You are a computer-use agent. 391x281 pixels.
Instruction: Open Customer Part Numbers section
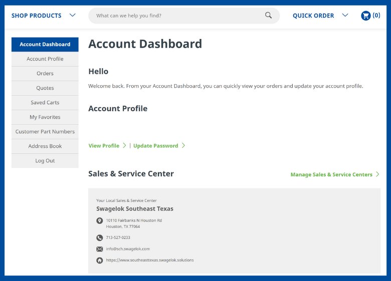(45, 132)
